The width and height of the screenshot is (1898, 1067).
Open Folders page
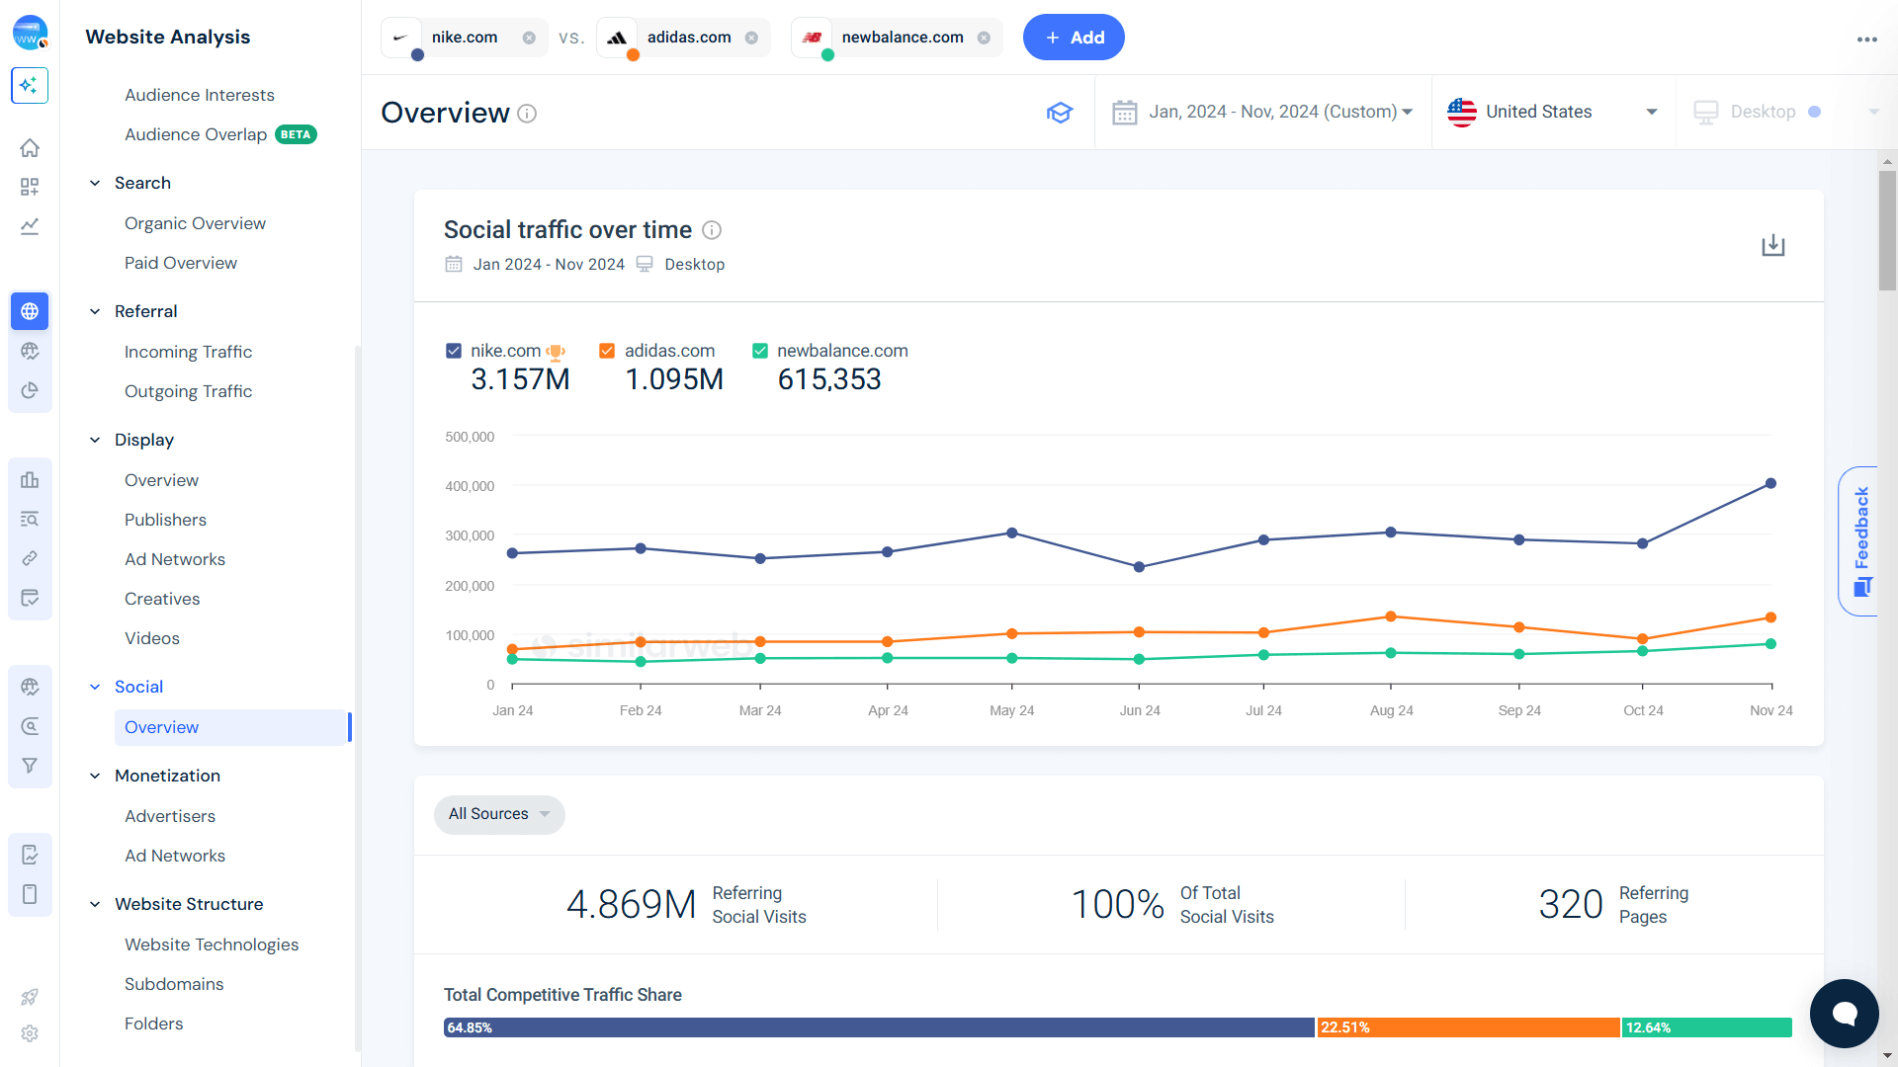point(154,1024)
